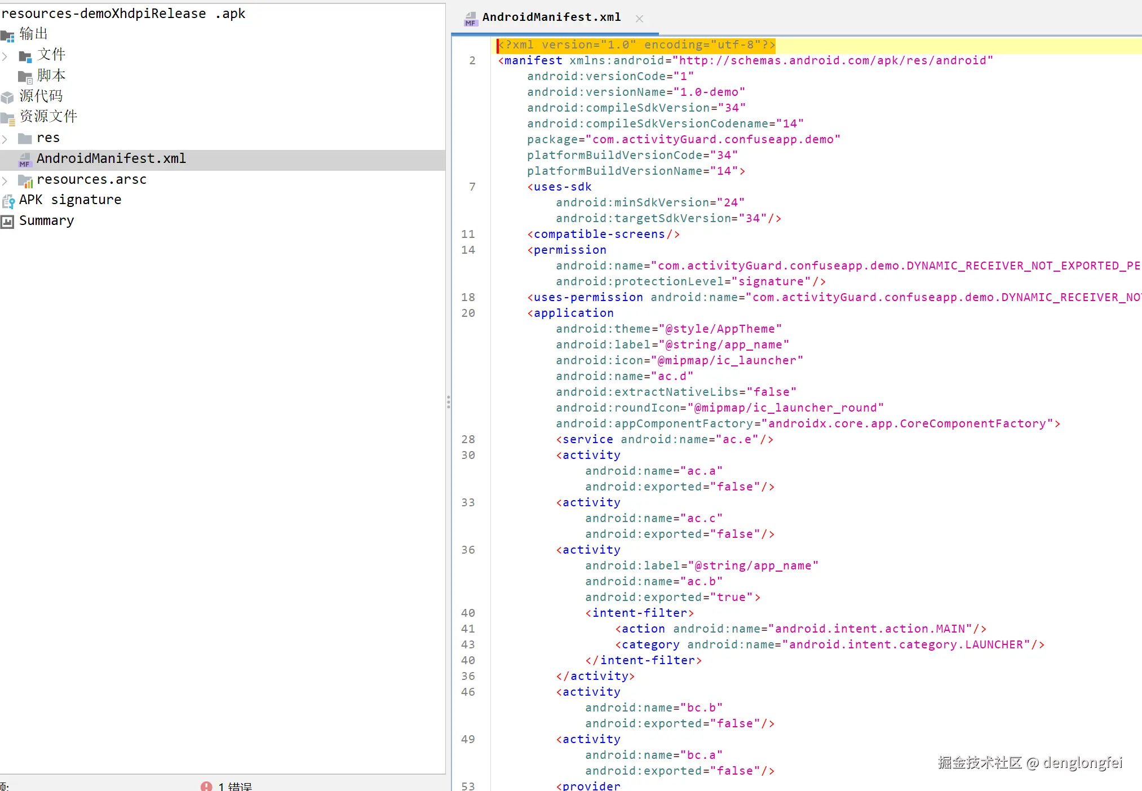1142x791 pixels.
Task: Click the 输出 root folder icon
Action: [x=8, y=36]
